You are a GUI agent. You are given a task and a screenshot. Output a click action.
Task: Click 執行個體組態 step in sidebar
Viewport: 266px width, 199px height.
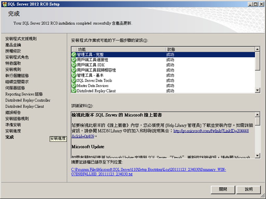[17, 75]
